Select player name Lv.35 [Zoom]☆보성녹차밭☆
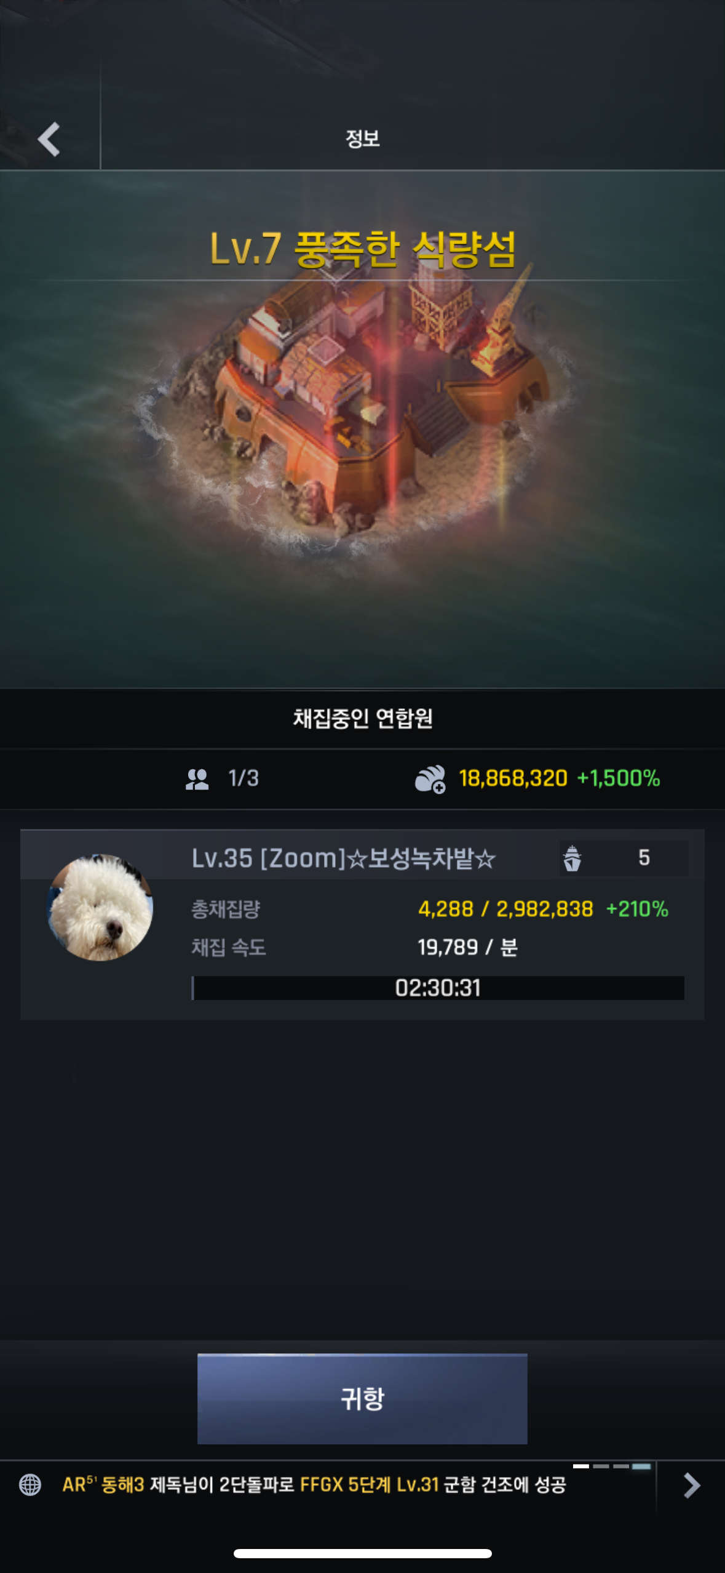Screen dimensions: 725x1573 (343, 859)
